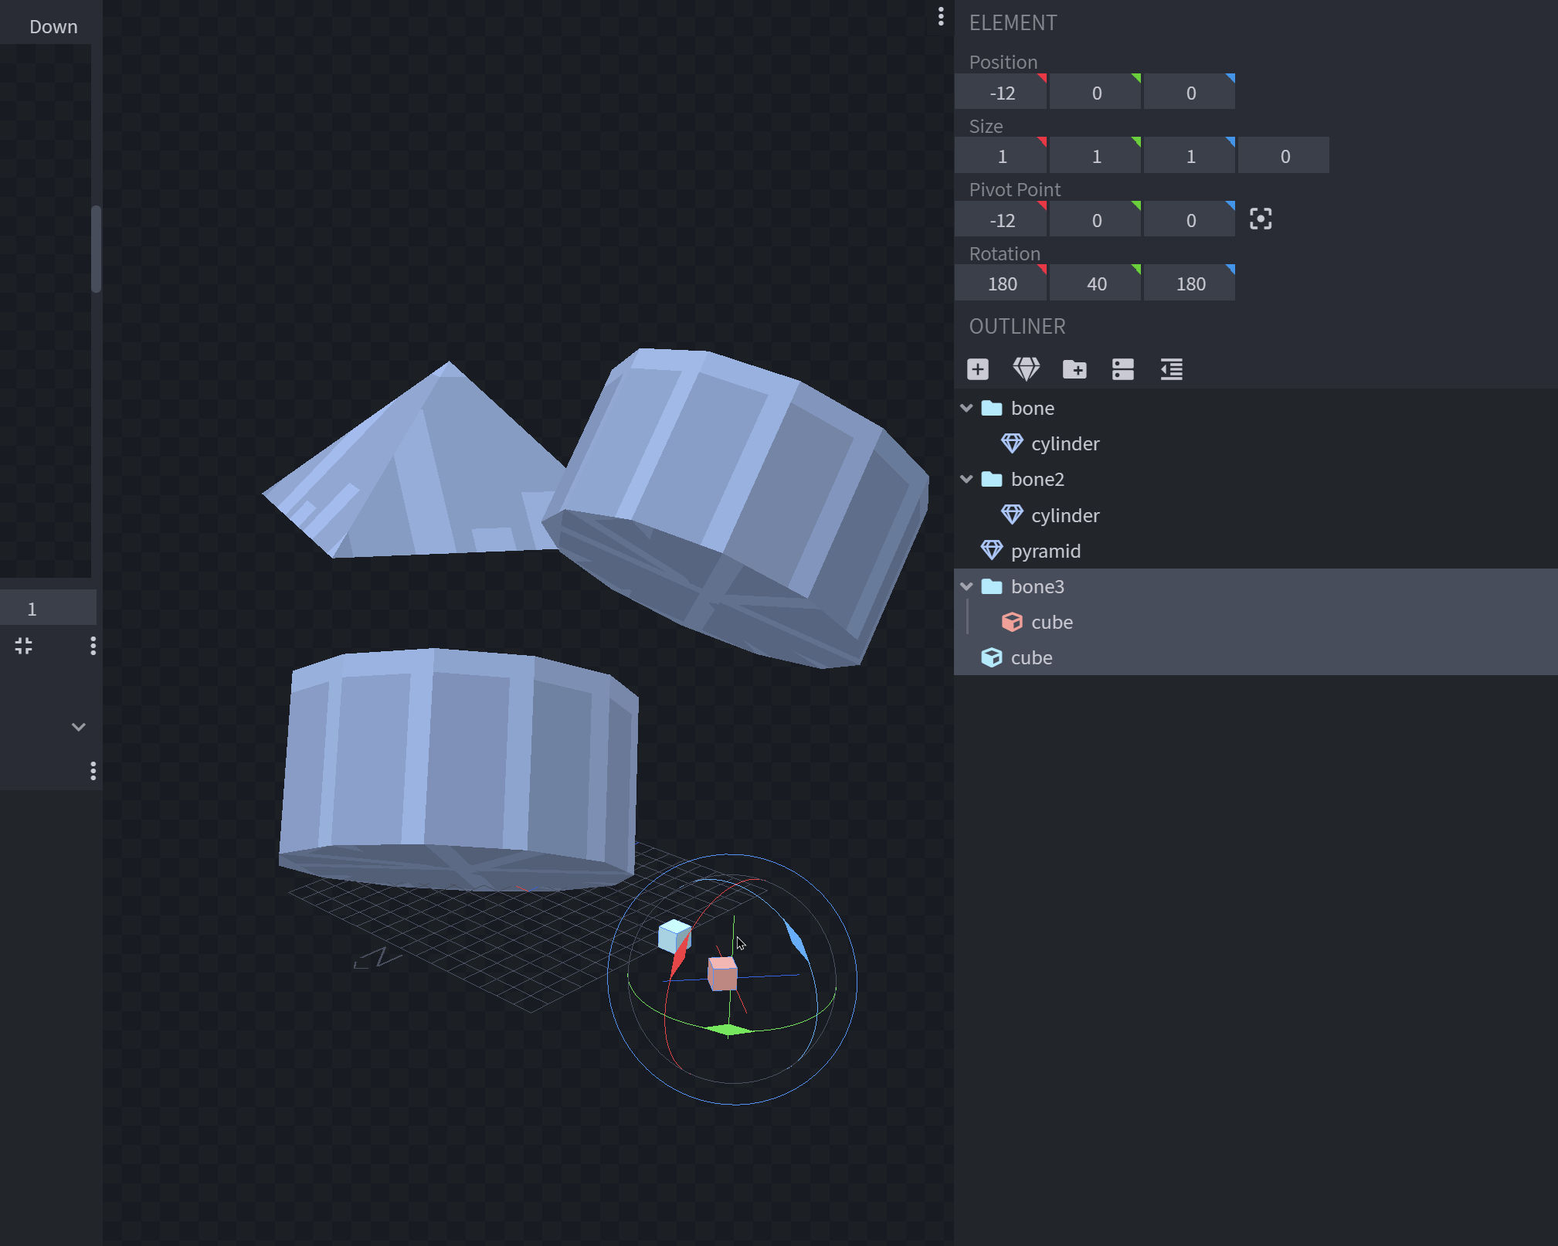Open the chevron dropdown in the left sidebar
This screenshot has height=1246, width=1558.
point(78,726)
